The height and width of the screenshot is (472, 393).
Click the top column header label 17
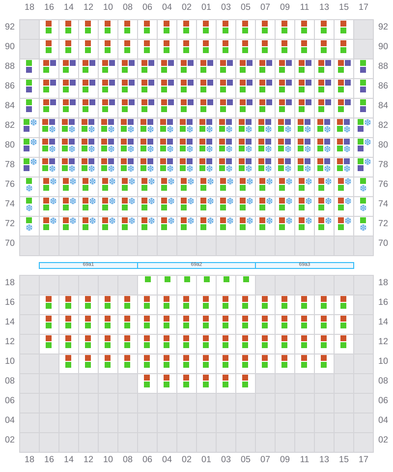pos(364,7)
